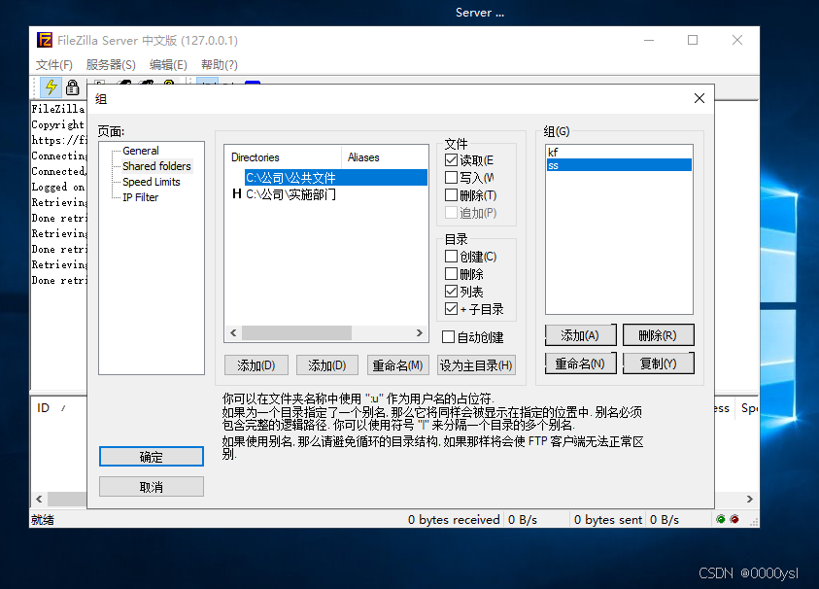Click the green status indicator light

coord(721,519)
